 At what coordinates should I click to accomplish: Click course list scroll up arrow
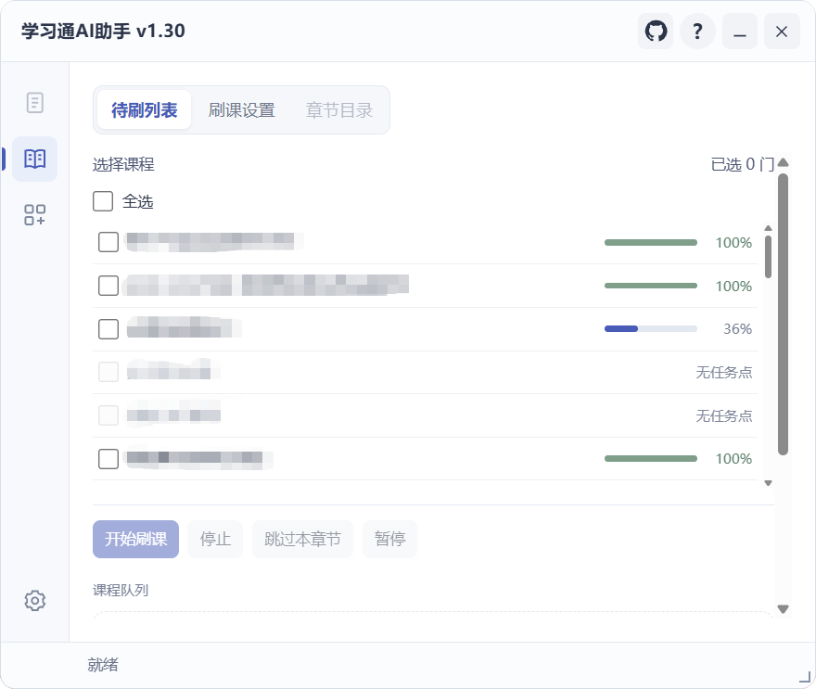click(768, 228)
